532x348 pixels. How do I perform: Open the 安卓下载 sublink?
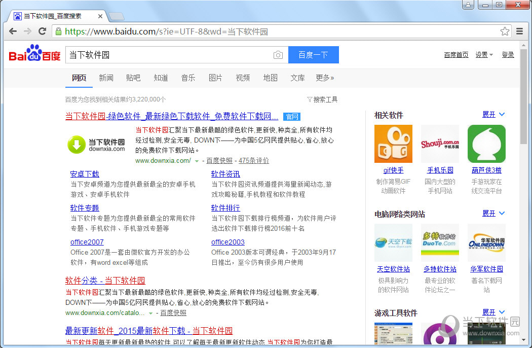click(x=85, y=174)
